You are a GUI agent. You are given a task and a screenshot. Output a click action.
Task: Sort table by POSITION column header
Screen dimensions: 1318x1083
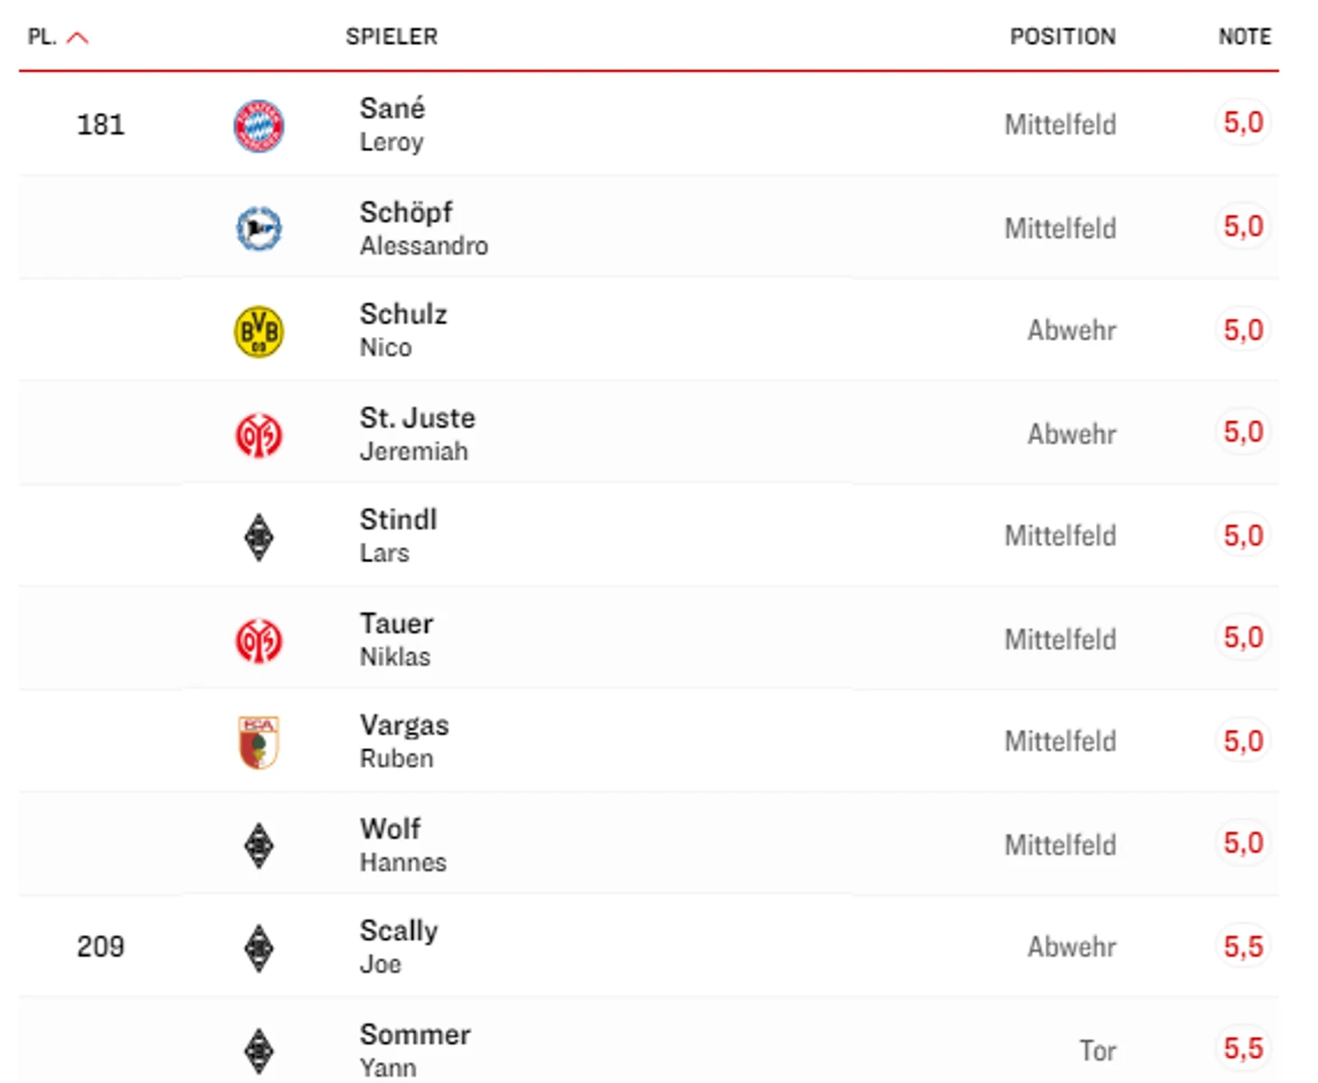[x=1063, y=36]
